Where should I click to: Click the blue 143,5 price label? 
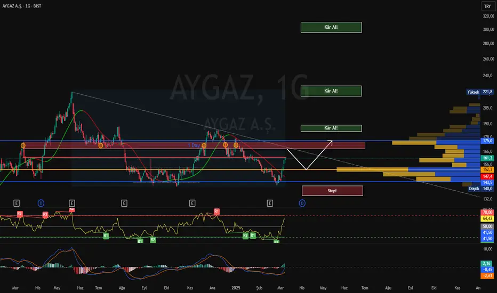[487, 182]
